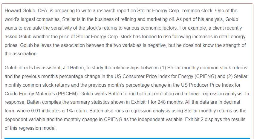The image size is (254, 139).
Task: Click the "(1)" list marker
Action: tap(163, 68)
